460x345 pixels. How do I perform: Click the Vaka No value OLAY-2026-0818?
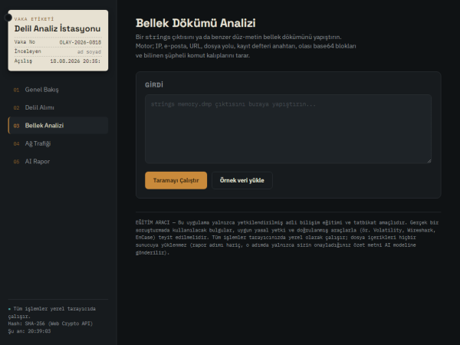[80, 42]
